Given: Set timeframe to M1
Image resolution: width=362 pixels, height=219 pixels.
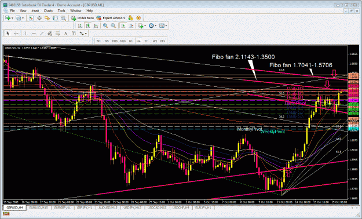Looking at the screenshot, I should (98, 41).
